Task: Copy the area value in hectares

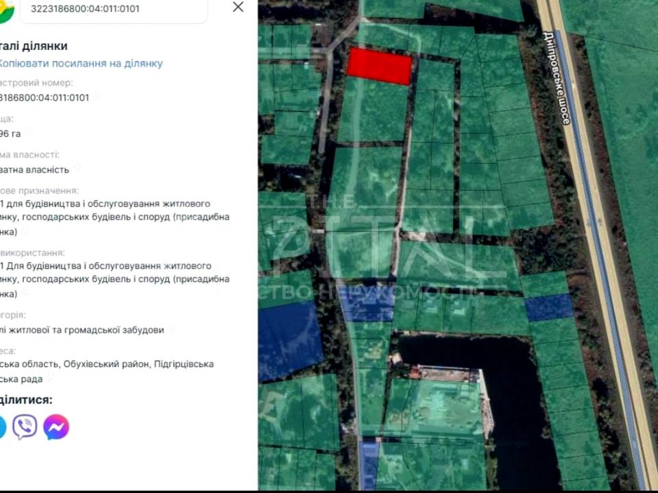Action: 28,133
